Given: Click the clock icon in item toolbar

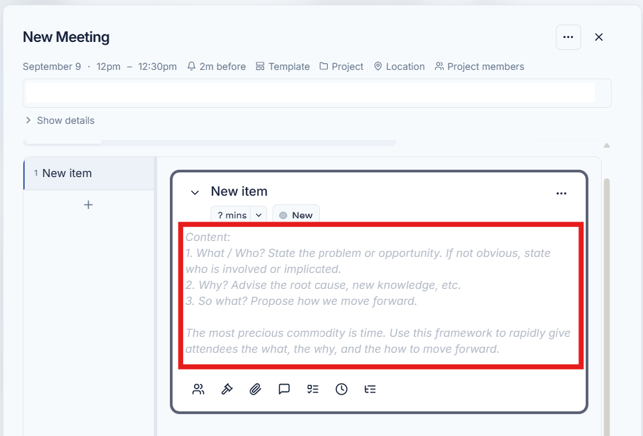Looking at the screenshot, I should point(342,389).
